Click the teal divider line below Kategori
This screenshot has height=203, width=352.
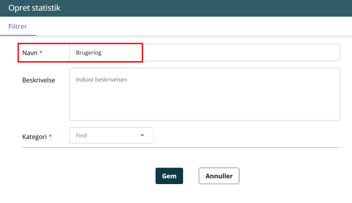181,148
